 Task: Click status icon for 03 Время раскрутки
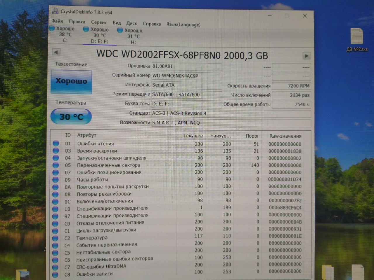pyautogui.click(x=56, y=150)
